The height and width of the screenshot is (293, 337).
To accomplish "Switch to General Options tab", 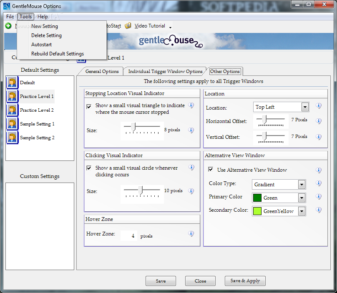I will click(x=102, y=71).
